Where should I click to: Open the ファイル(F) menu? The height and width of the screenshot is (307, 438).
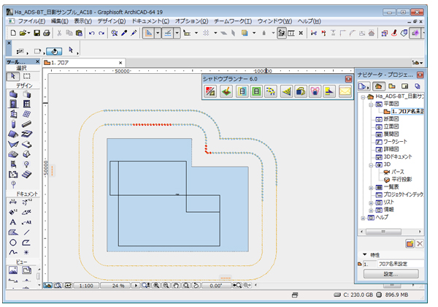point(31,21)
